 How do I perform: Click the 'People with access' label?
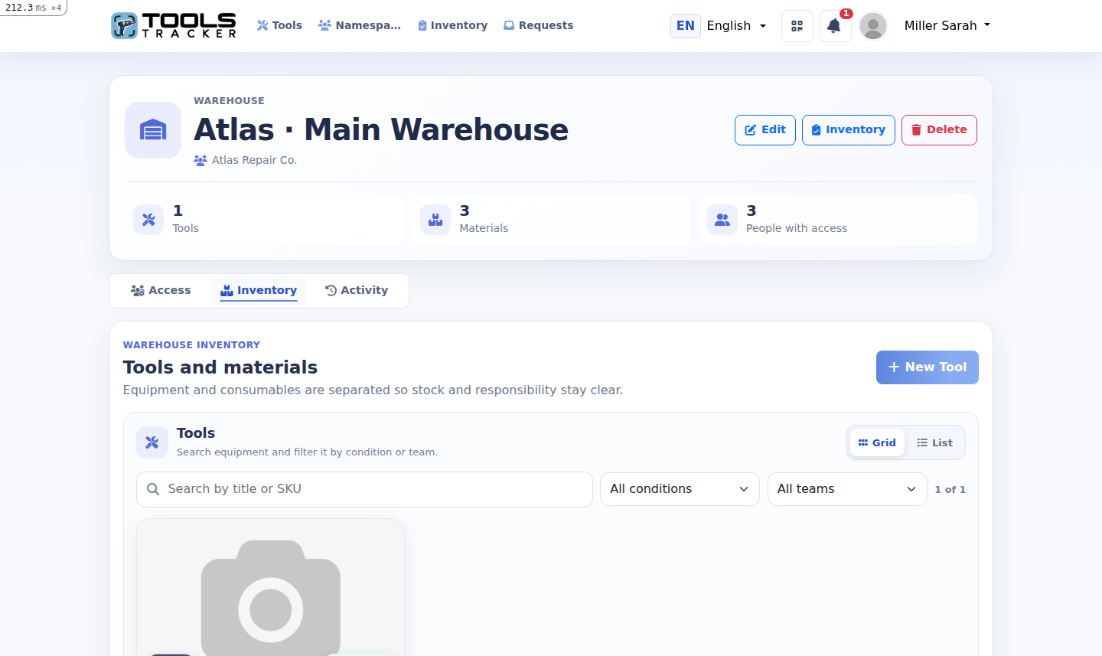797,228
